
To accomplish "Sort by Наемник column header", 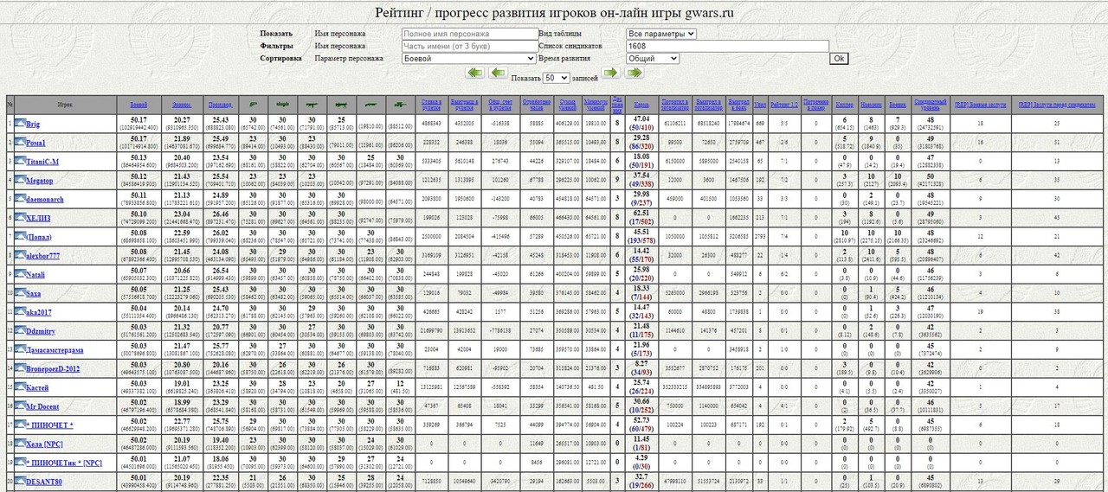I will click(873, 104).
